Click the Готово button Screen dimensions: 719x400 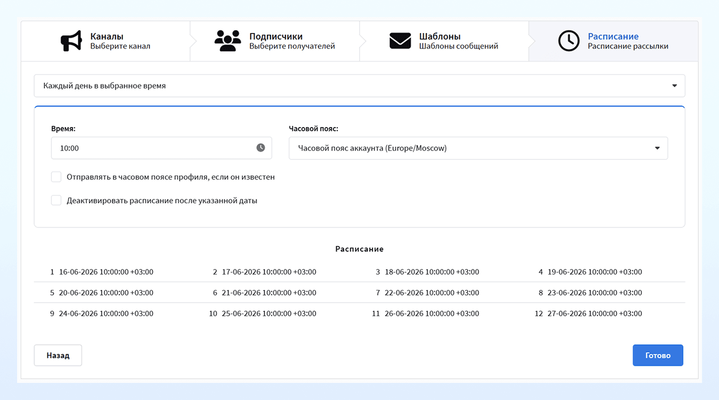[x=658, y=355]
